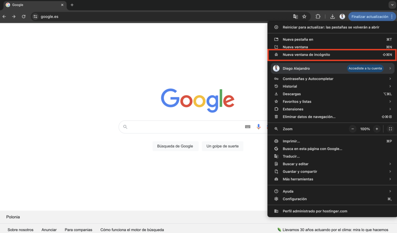Start a voice search with the microphone icon
The height and width of the screenshot is (233, 397).
[259, 127]
